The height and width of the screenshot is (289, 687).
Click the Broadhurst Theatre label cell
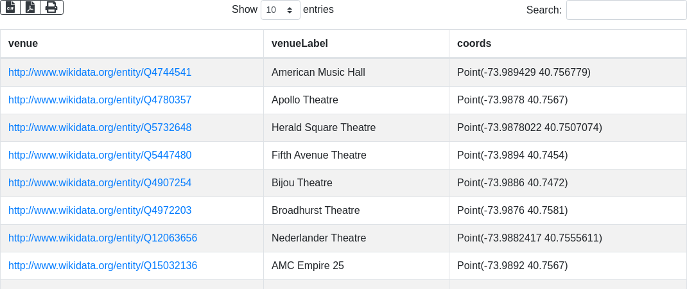(315, 211)
